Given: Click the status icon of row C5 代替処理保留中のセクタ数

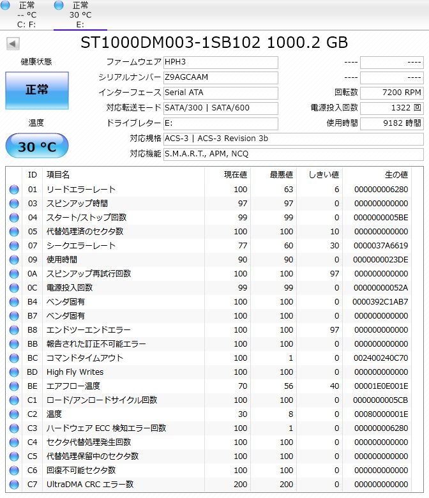Looking at the screenshot, I should (14, 456).
